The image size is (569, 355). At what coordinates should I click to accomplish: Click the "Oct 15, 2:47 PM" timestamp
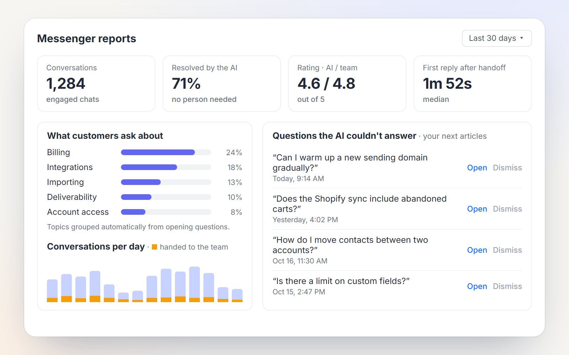click(x=299, y=292)
